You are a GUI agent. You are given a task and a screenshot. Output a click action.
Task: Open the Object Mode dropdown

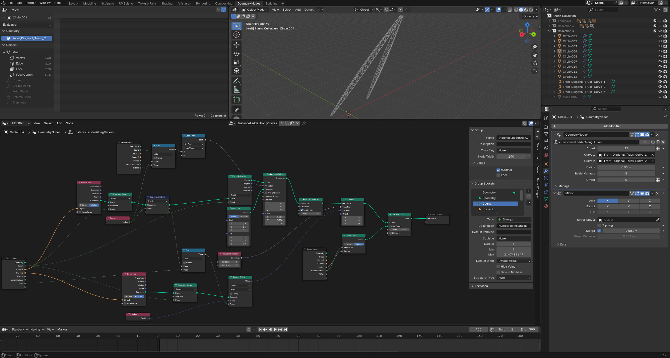pos(255,10)
